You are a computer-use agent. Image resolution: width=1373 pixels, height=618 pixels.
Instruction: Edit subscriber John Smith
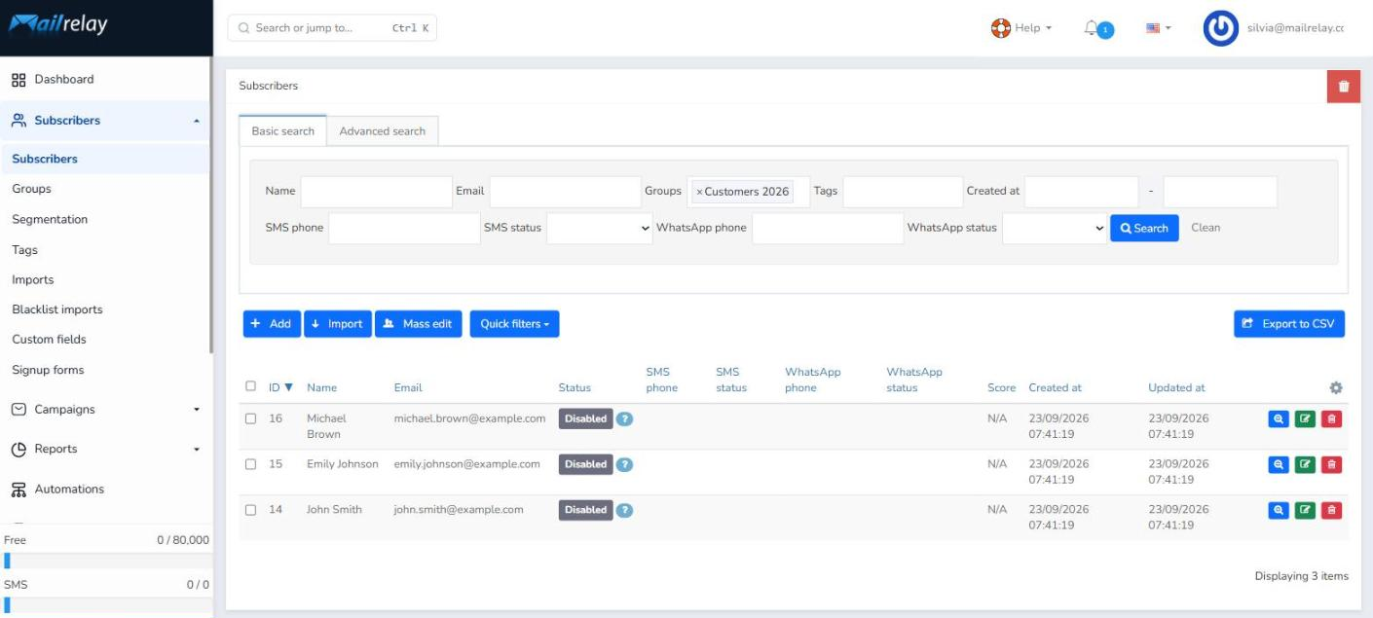click(x=1305, y=510)
